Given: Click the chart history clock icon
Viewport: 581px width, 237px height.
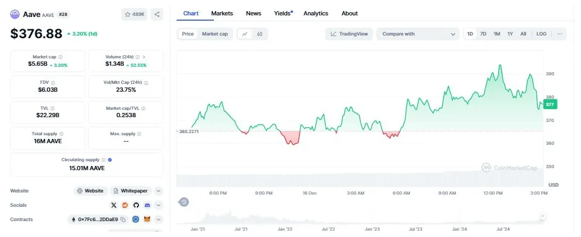Looking at the screenshot, I should pyautogui.click(x=184, y=202).
